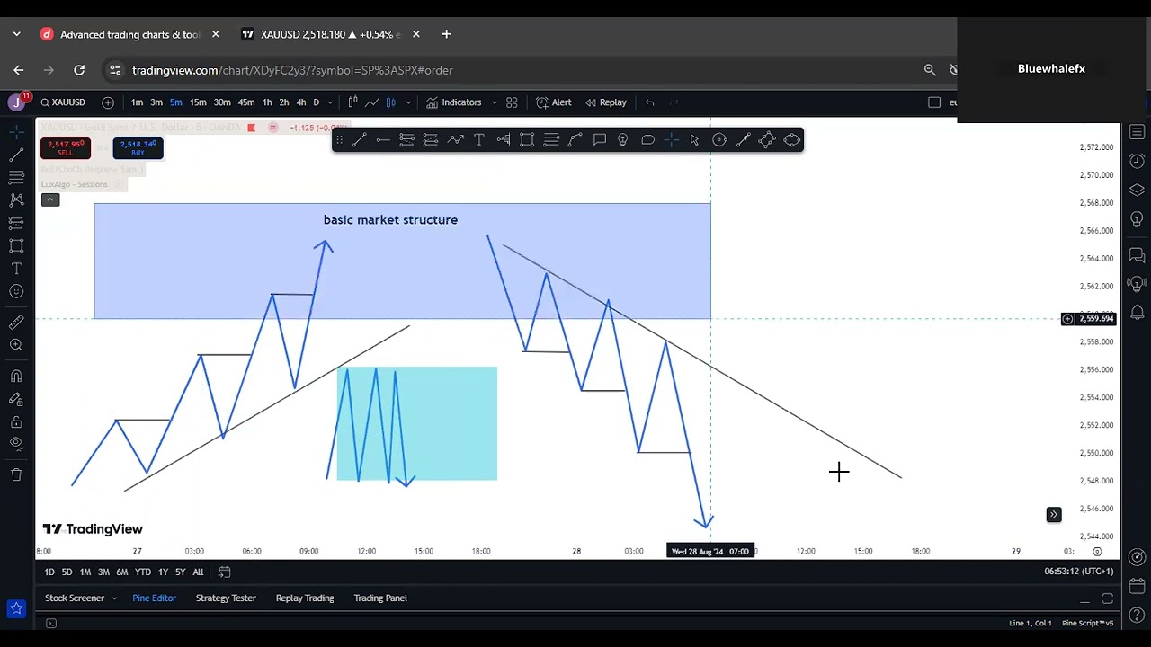This screenshot has width=1151, height=647.
Task: Open Fibonacci tools in left sidebar
Action: (16, 177)
